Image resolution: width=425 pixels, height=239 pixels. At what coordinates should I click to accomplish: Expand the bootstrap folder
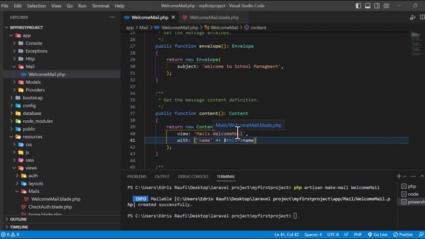pyautogui.click(x=11, y=98)
